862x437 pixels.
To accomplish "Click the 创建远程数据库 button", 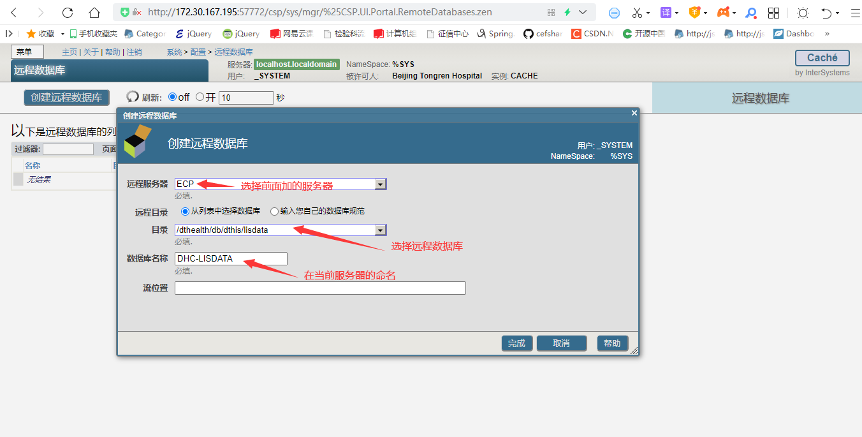I will (66, 98).
